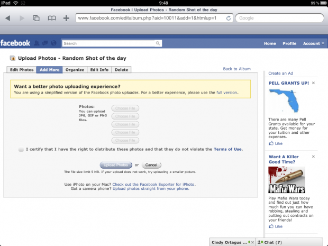The width and height of the screenshot is (328, 246).
Task: Click the search magnifier icon
Action: (x=158, y=43)
